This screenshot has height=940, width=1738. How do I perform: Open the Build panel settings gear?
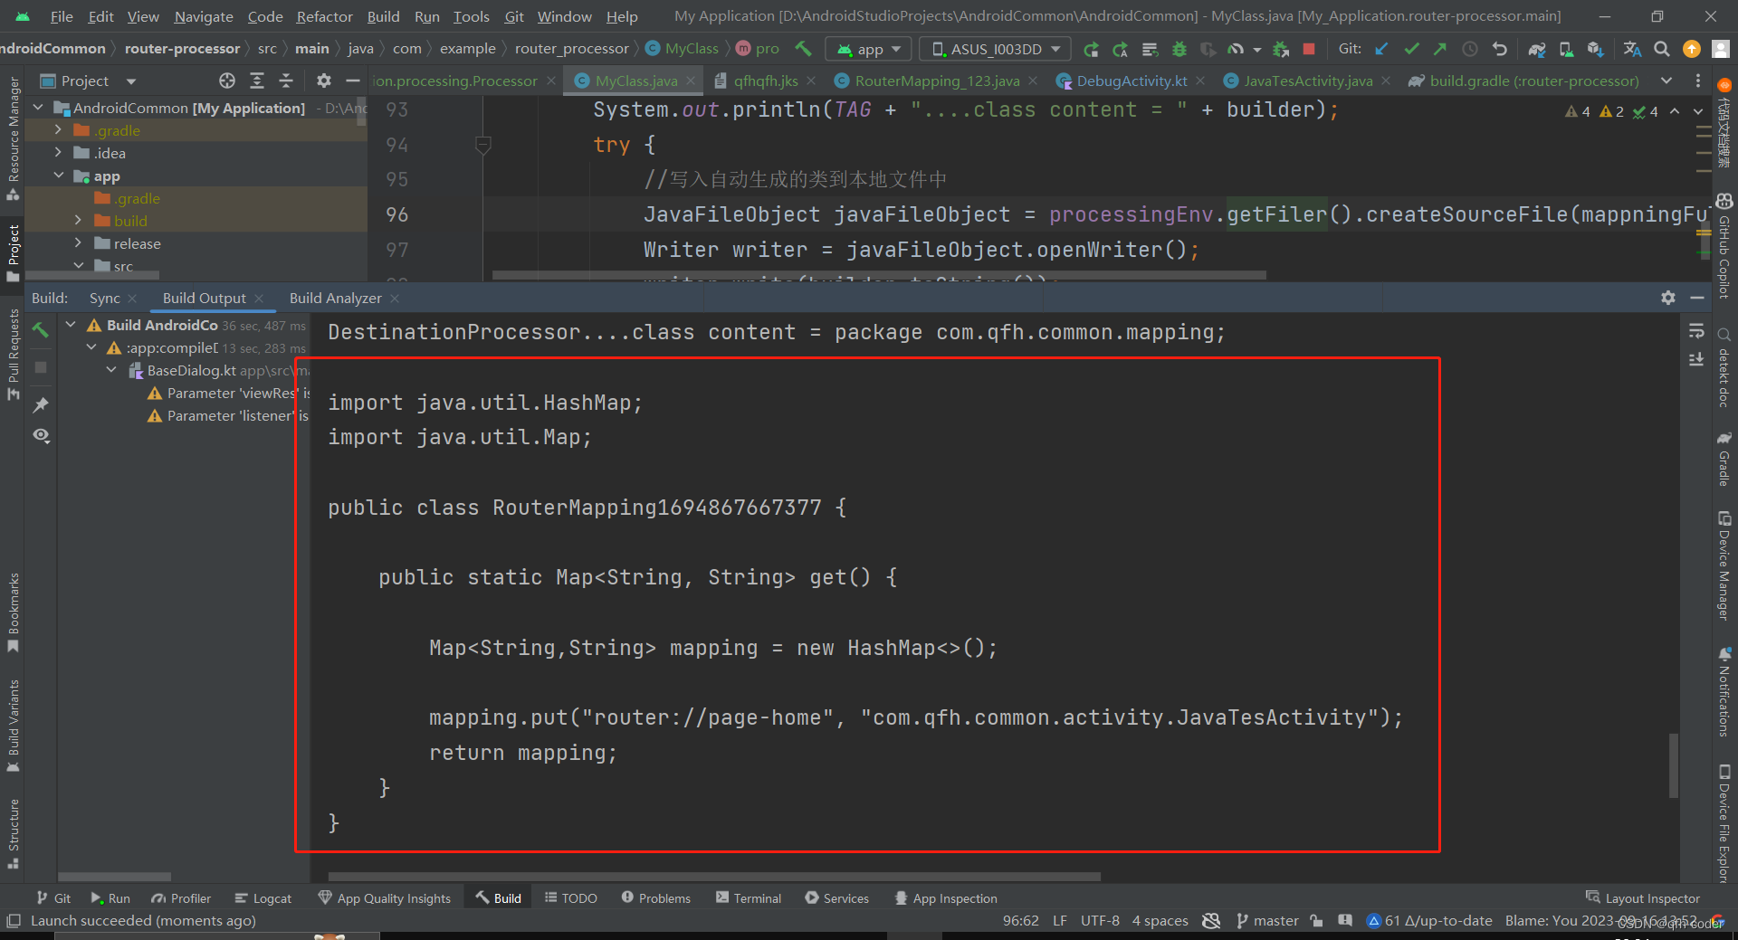tap(1668, 298)
